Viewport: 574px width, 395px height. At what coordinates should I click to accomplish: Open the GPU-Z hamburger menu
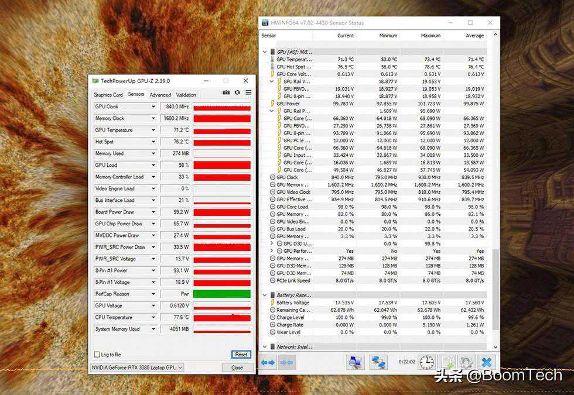click(248, 92)
